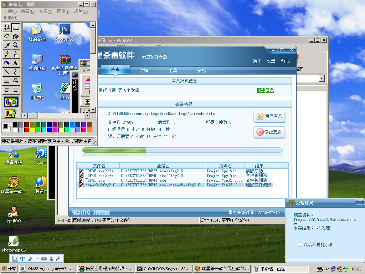Click the Paint canvas horizontal scroll right arrow
This screenshot has height=274, width=365.
87,115
